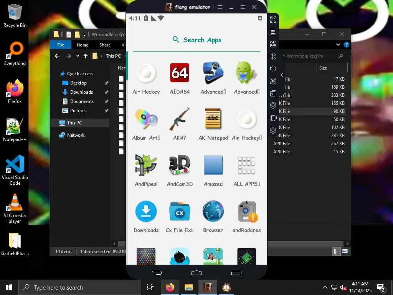The height and width of the screenshot is (295, 393).
Task: Click the install APK sidebar icon
Action: pos(273,44)
